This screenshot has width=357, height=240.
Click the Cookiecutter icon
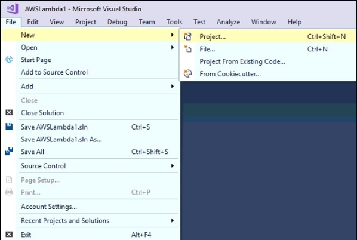(x=188, y=73)
